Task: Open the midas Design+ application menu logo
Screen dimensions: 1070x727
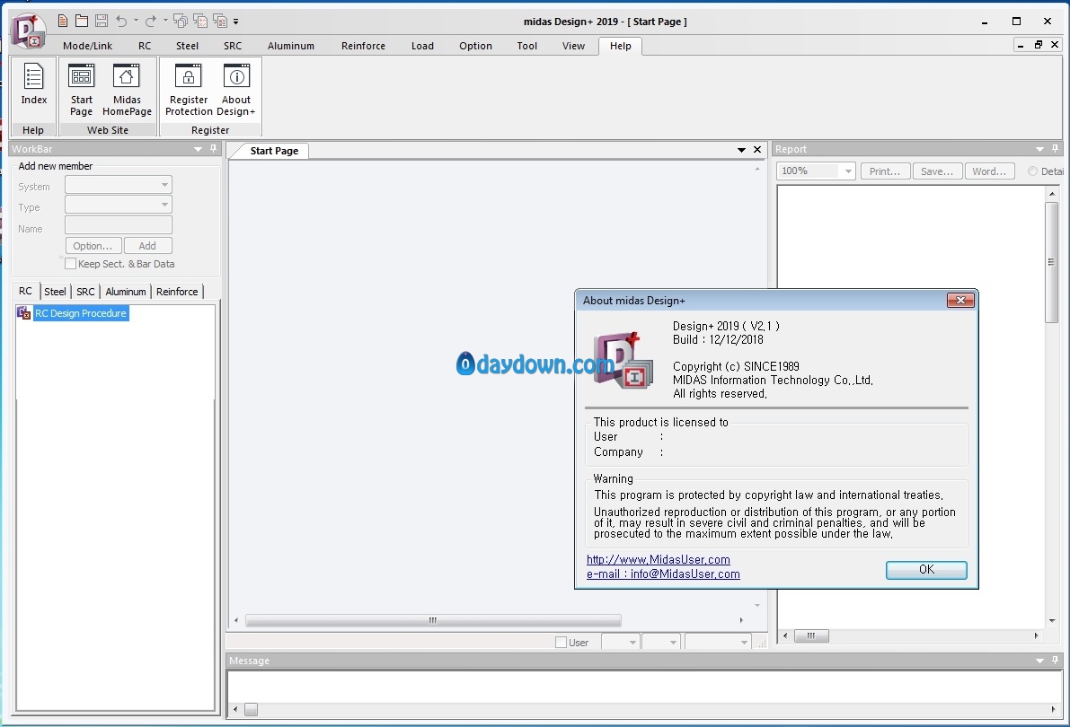Action: [x=28, y=31]
